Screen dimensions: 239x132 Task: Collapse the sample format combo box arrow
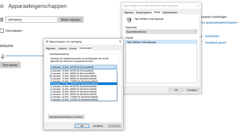(x=115, y=67)
